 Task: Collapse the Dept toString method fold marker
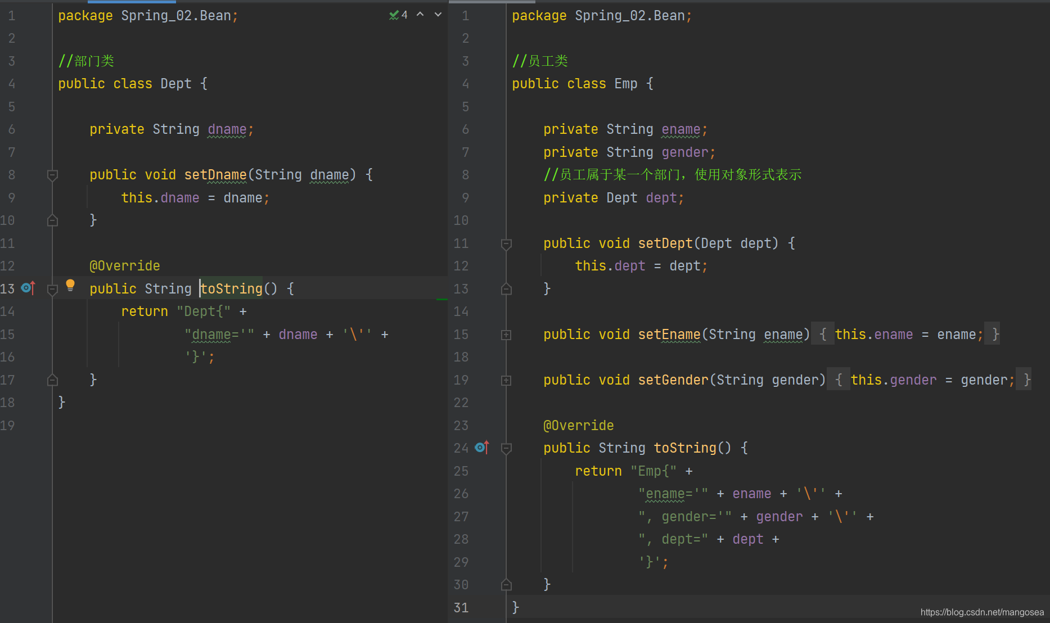coord(52,289)
